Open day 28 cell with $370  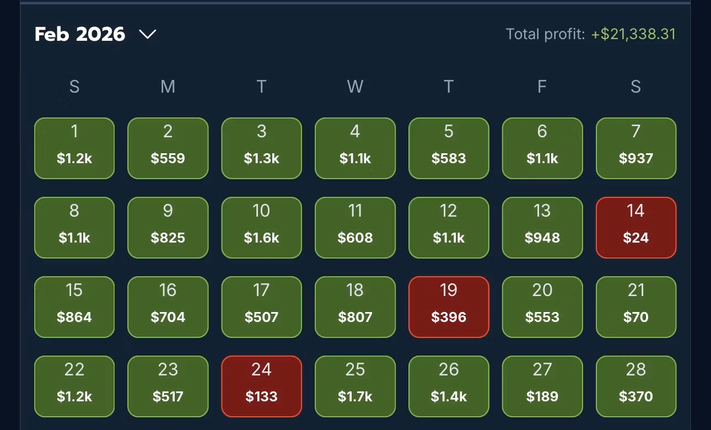(636, 386)
